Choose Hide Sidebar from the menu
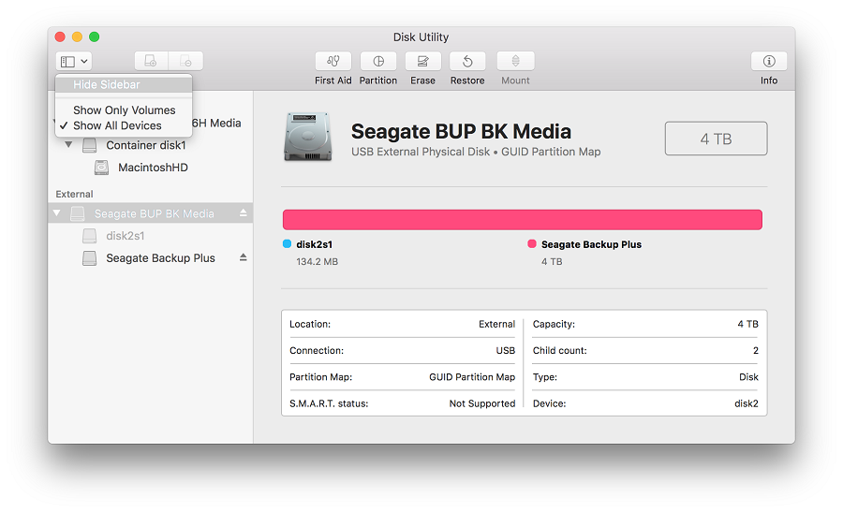 click(x=124, y=84)
